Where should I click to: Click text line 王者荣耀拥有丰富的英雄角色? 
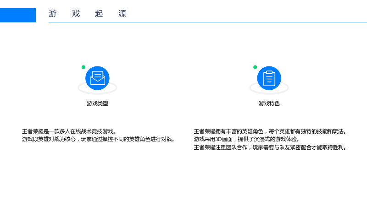pyautogui.click(x=270, y=131)
